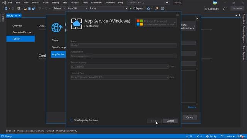This screenshot has height=139, width=247.
Task: Pin the Rocky document tab
Action: click(x=16, y=15)
